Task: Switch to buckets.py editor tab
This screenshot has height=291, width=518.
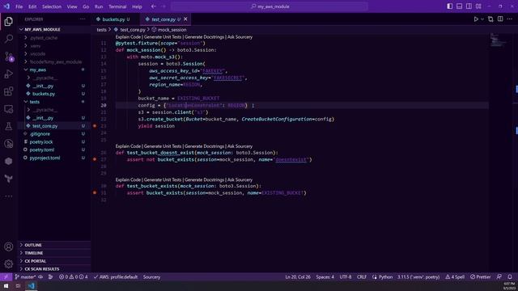Action: click(x=113, y=19)
